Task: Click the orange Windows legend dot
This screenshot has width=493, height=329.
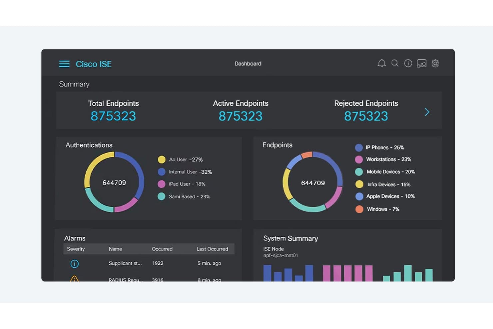Action: pos(359,209)
